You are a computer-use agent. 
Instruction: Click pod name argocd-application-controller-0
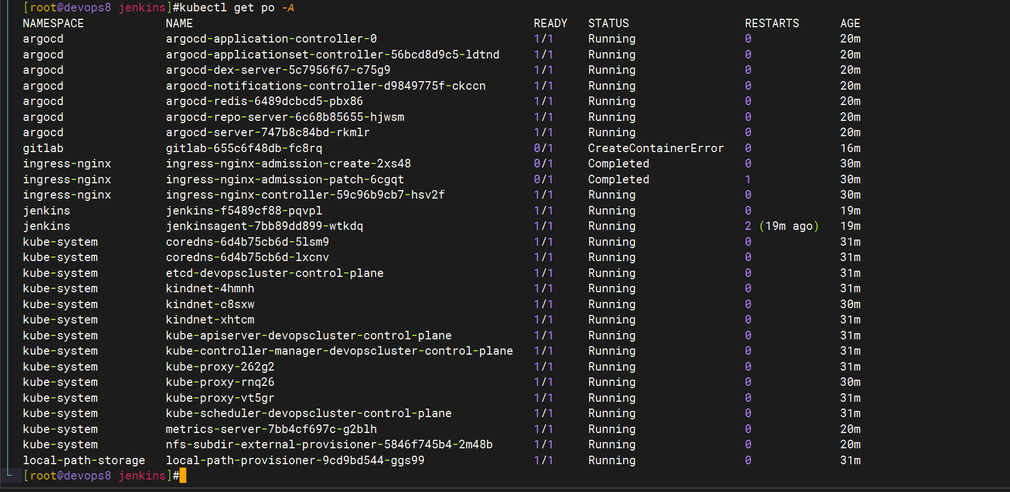point(272,39)
